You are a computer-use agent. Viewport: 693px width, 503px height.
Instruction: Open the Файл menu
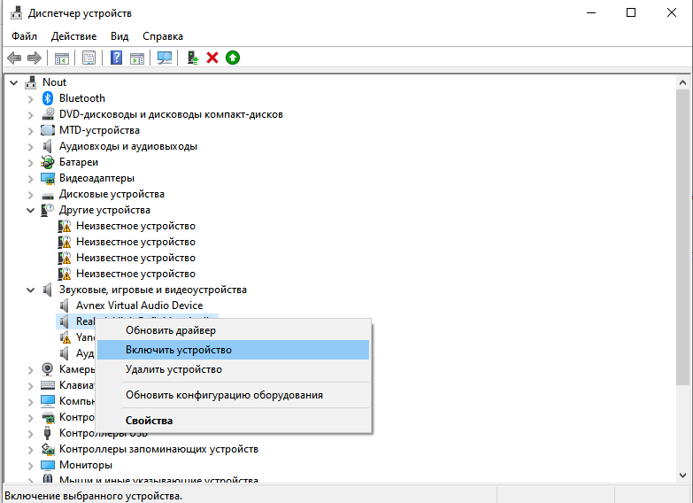coord(24,36)
